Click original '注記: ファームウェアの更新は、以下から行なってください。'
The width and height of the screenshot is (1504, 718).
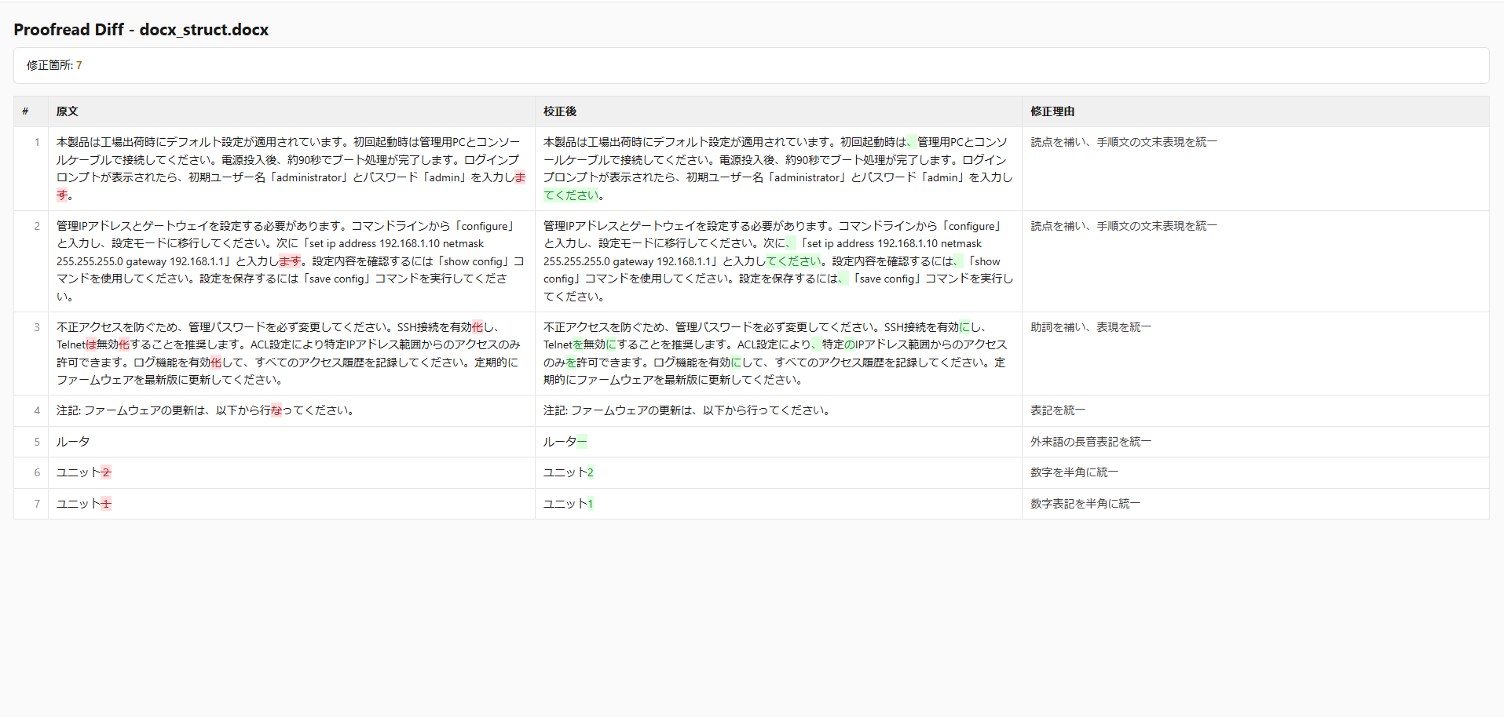[x=206, y=410]
